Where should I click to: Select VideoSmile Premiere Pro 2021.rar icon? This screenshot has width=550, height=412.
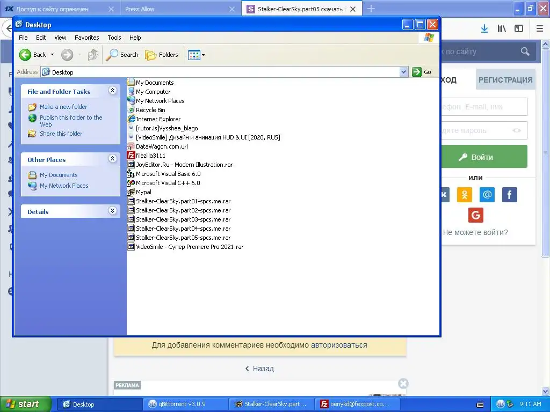131,246
